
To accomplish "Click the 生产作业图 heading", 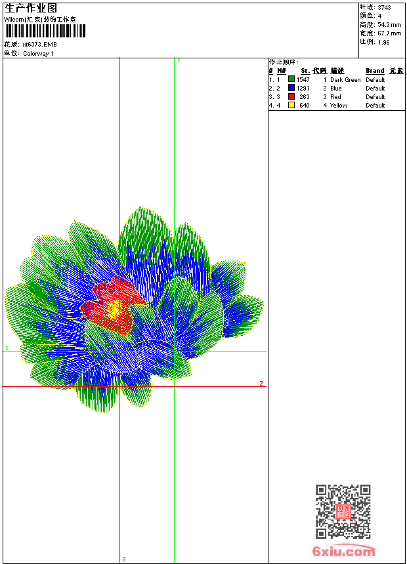I will [31, 9].
